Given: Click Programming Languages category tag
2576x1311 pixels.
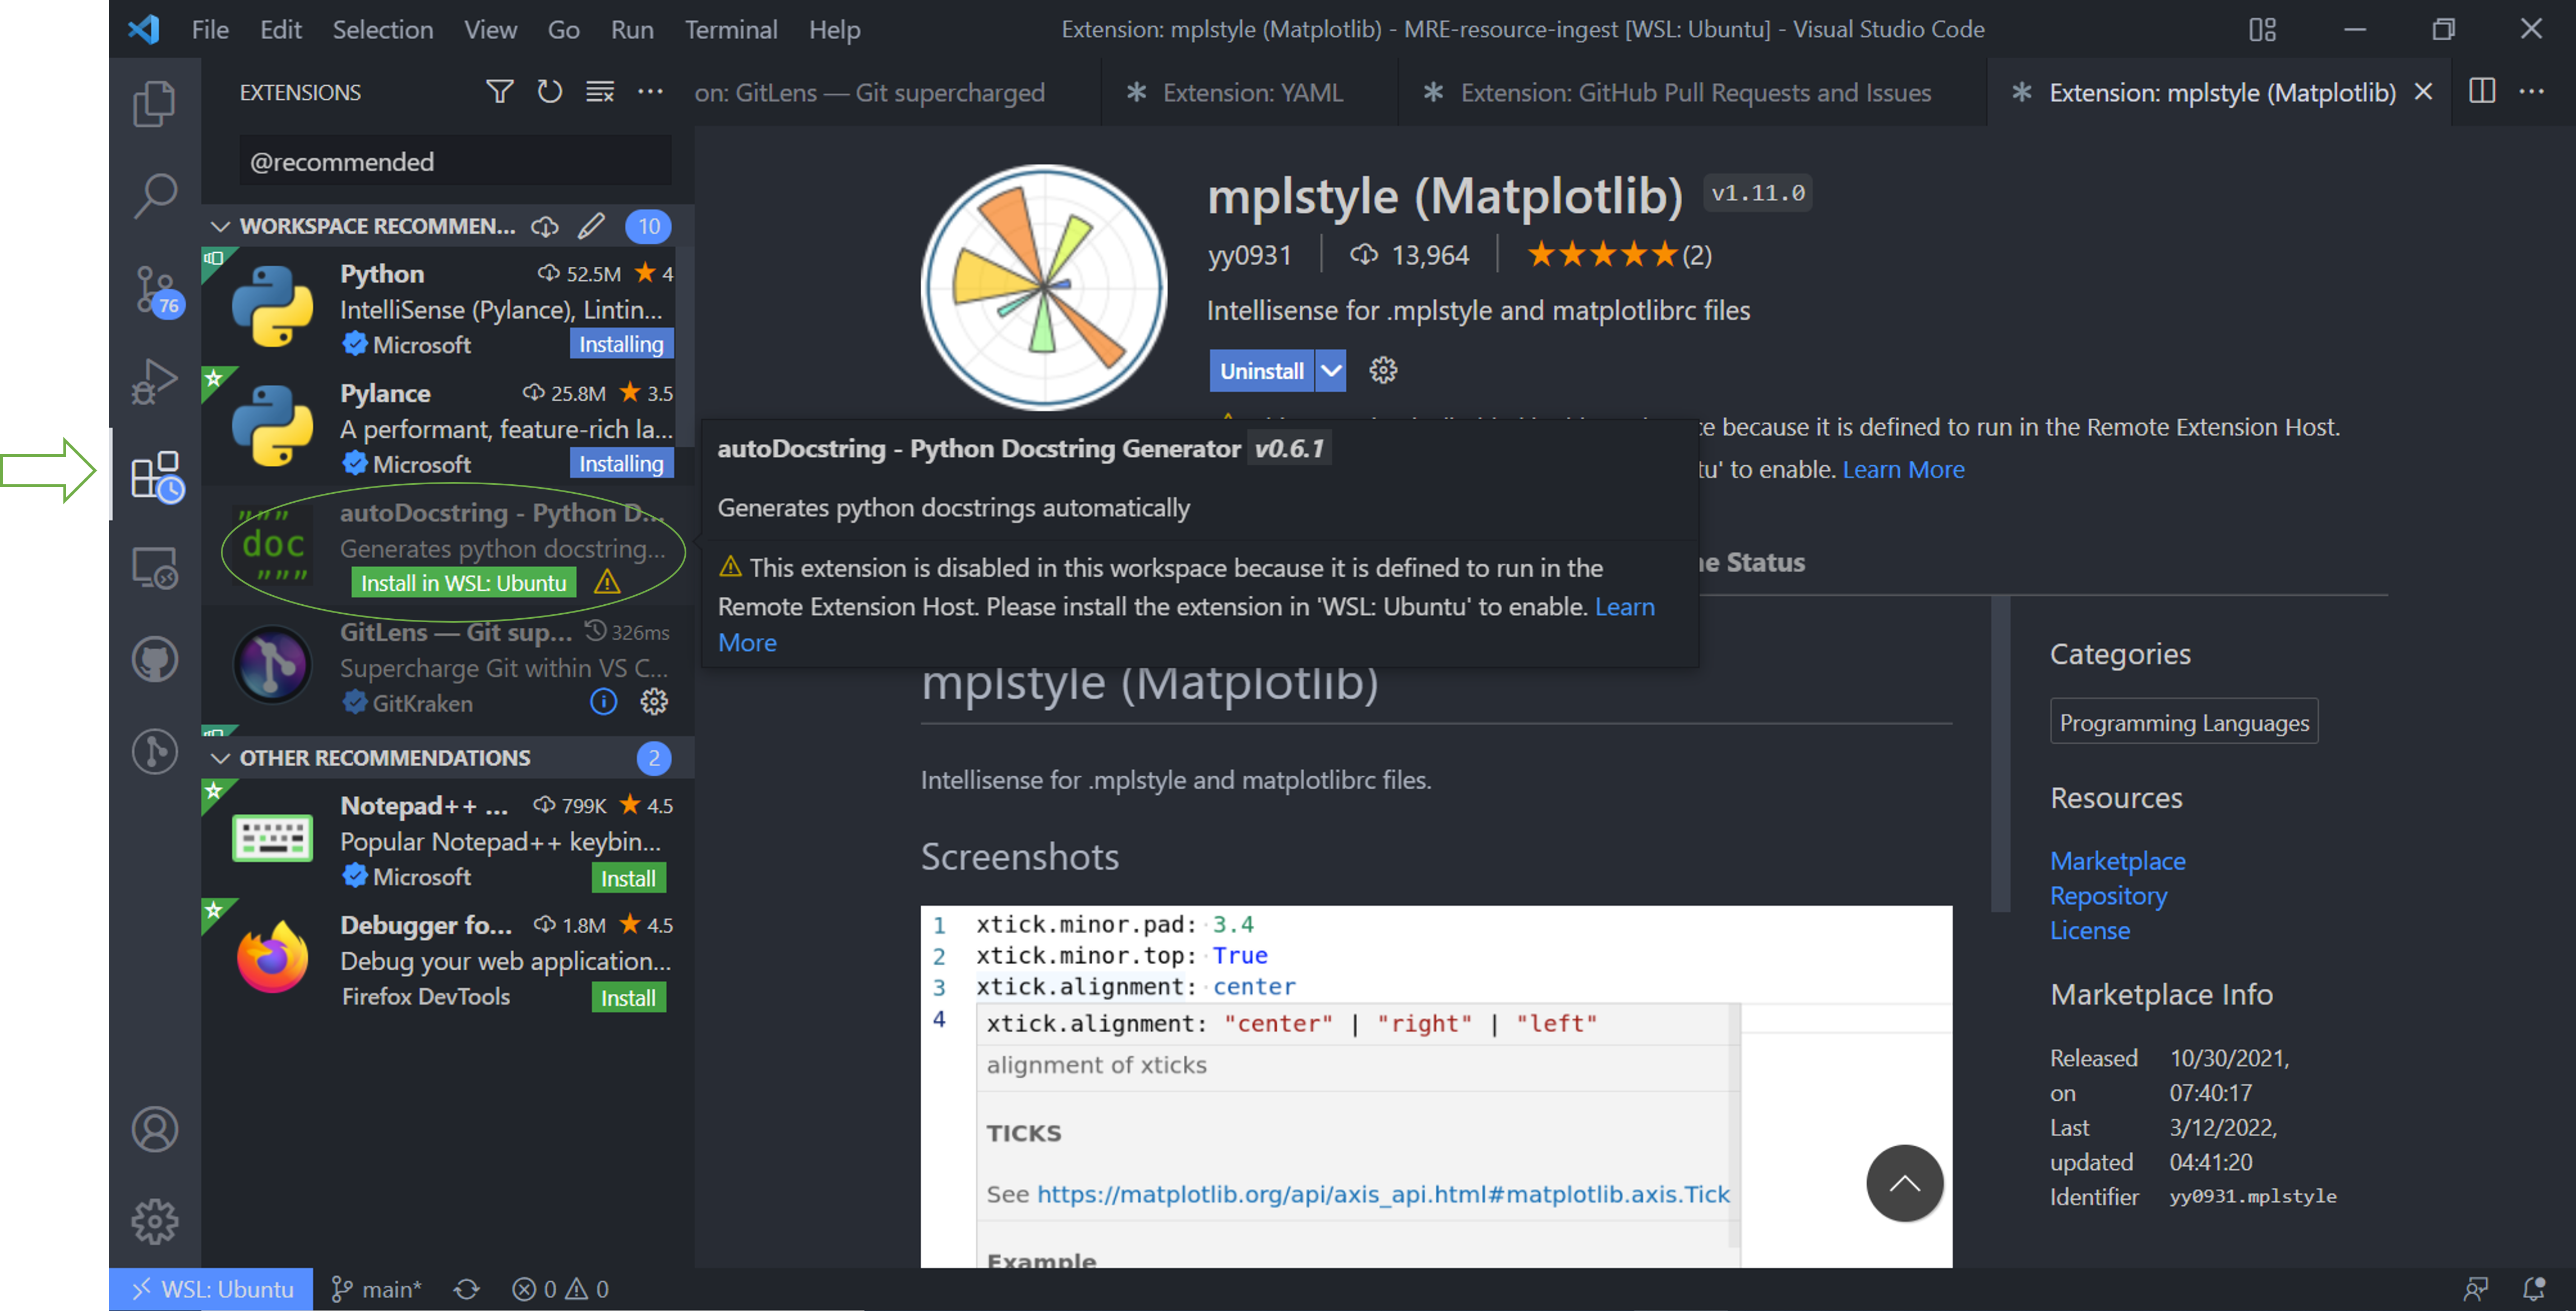Looking at the screenshot, I should click(2183, 722).
